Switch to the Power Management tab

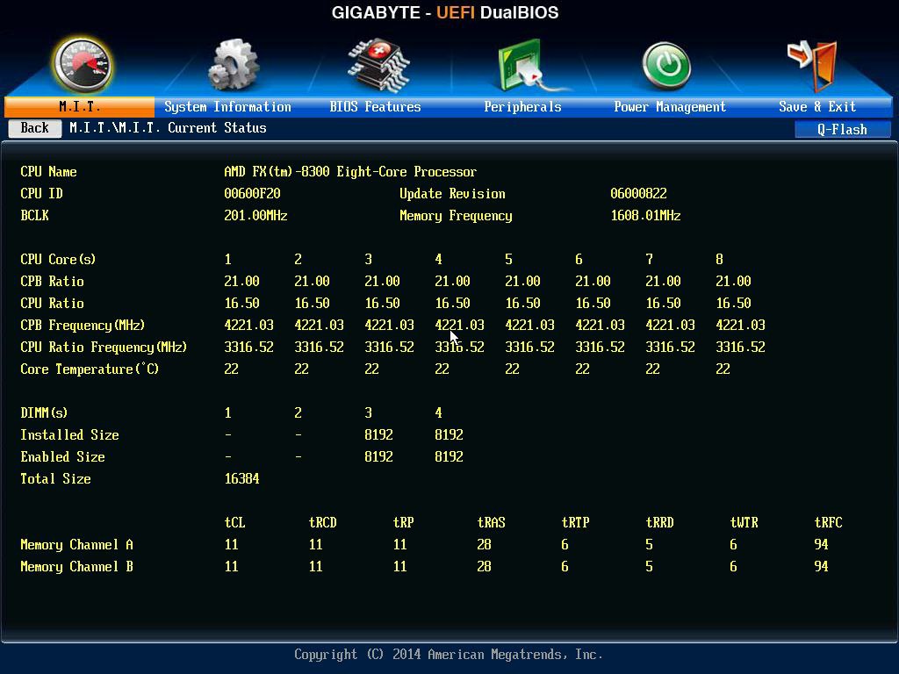[x=670, y=106]
